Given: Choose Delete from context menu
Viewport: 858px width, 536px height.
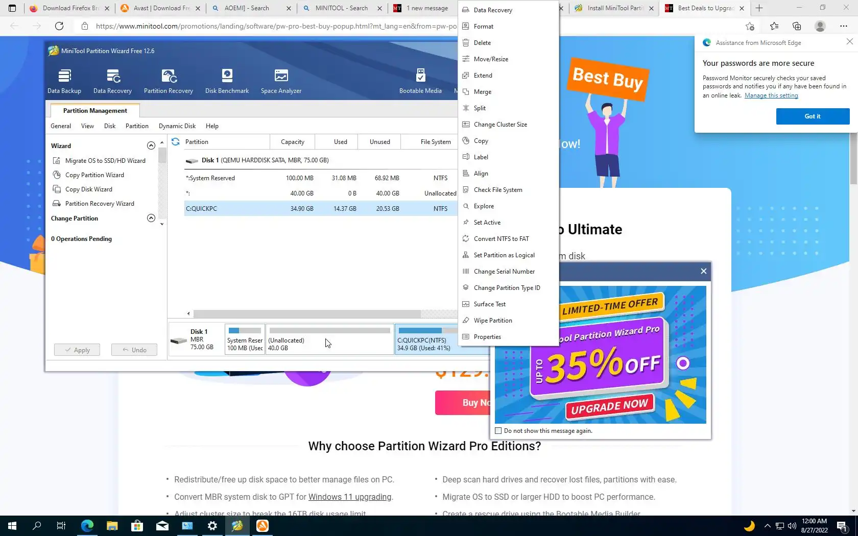Looking at the screenshot, I should [509, 43].
